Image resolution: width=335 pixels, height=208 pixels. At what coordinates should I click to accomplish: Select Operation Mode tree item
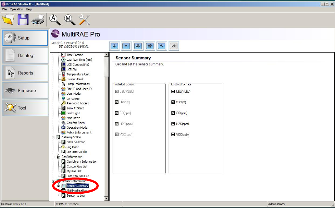[77, 128]
